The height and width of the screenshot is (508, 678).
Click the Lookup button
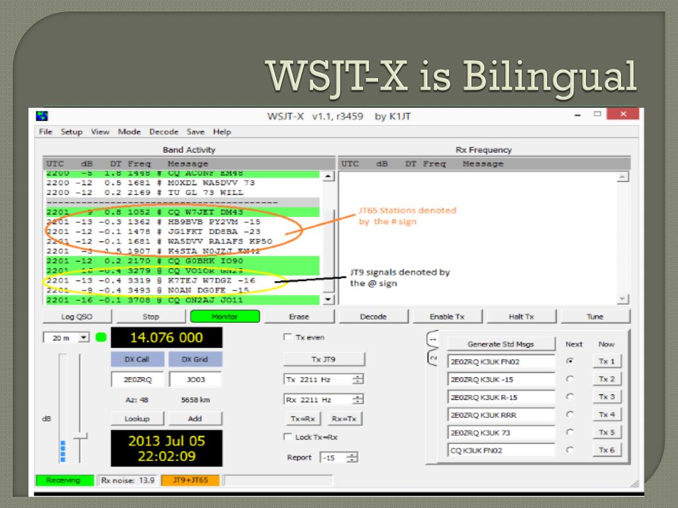(137, 419)
